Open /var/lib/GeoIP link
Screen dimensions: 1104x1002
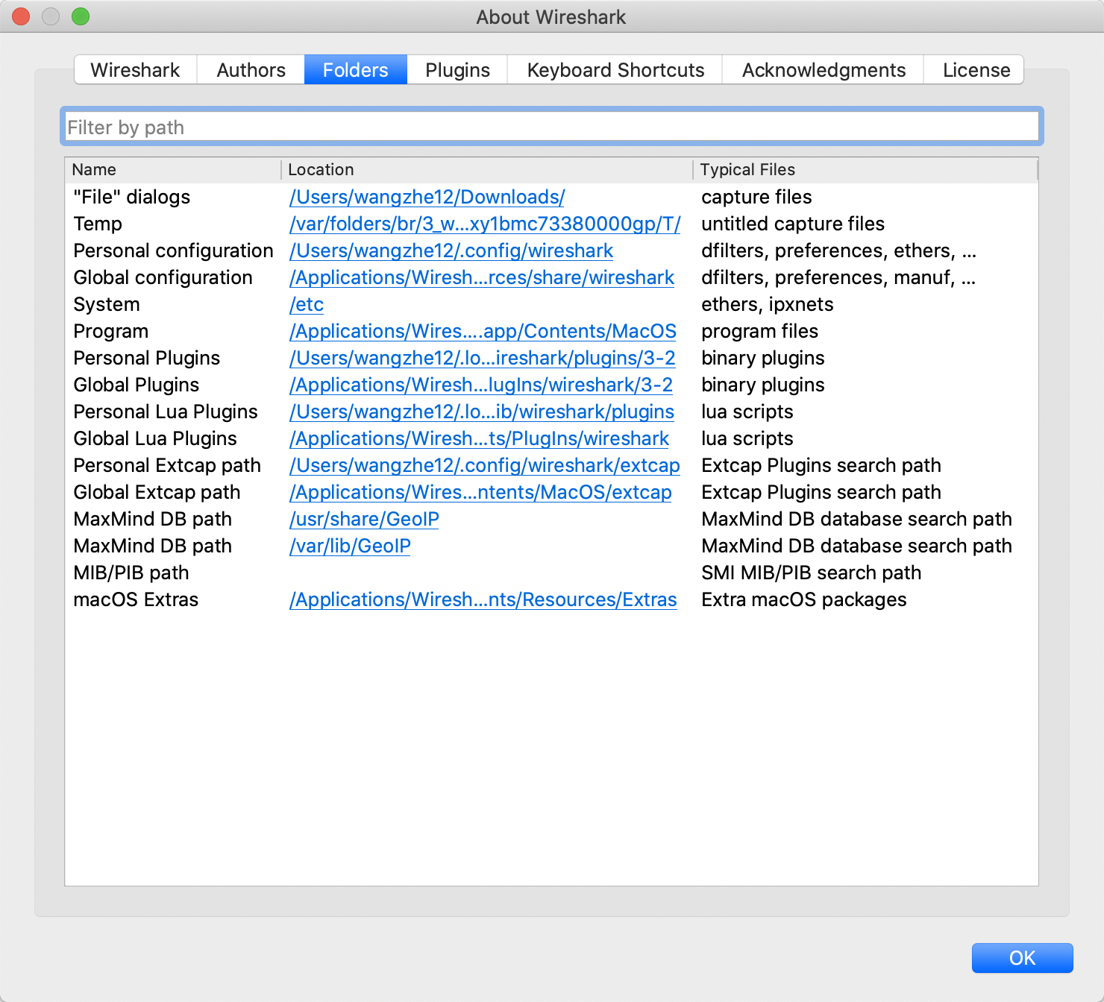[350, 546]
